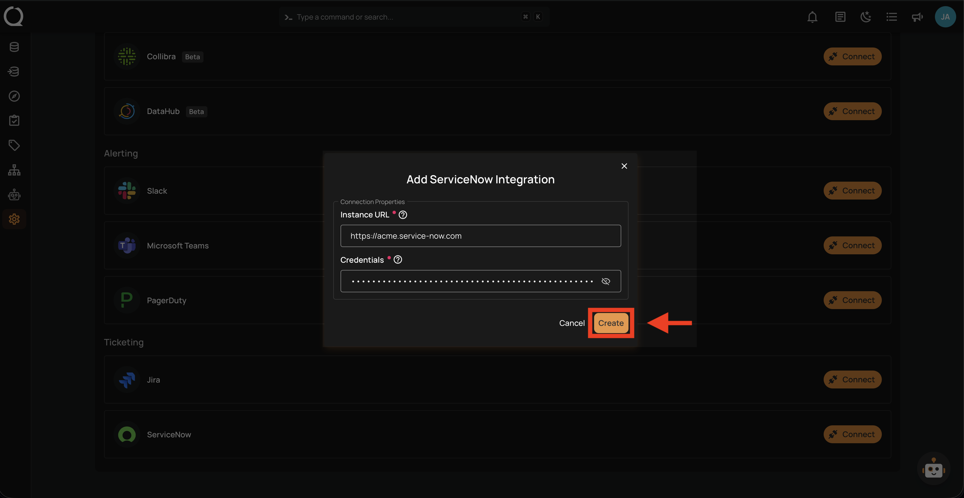Open Credentials help icon
Image resolution: width=964 pixels, height=498 pixels.
[x=398, y=259]
